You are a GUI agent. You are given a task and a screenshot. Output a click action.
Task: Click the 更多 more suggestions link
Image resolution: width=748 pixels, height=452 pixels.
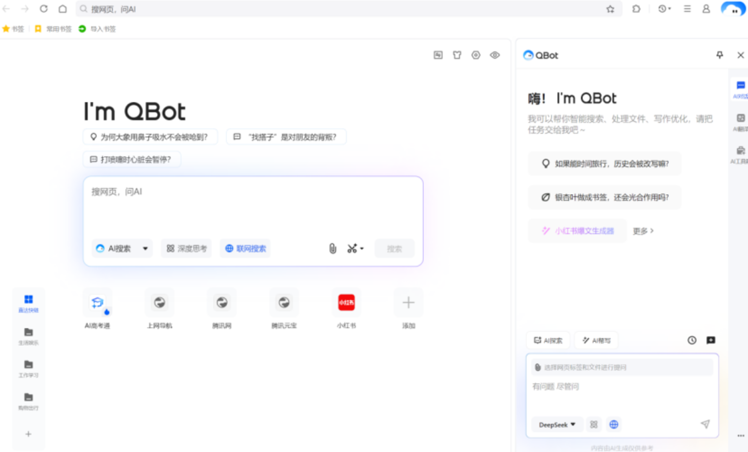point(643,231)
